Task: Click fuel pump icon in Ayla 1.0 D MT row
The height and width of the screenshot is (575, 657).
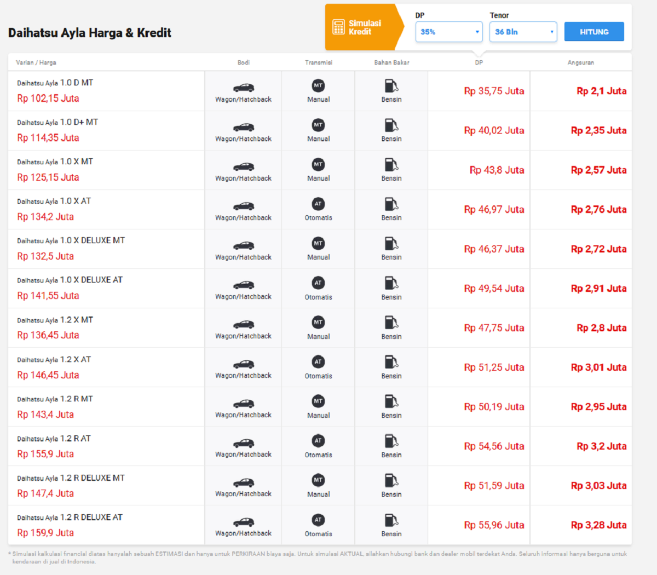Action: coord(391,85)
